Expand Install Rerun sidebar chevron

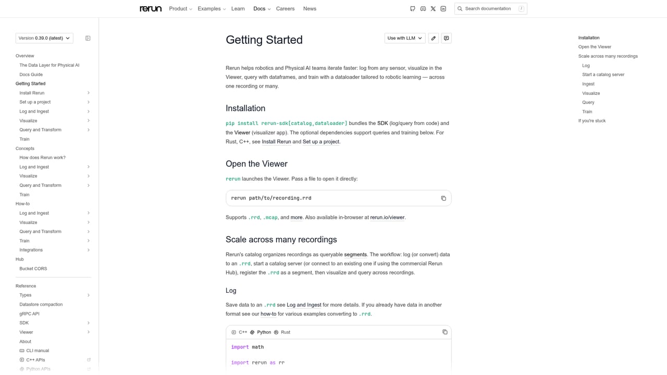(x=89, y=93)
